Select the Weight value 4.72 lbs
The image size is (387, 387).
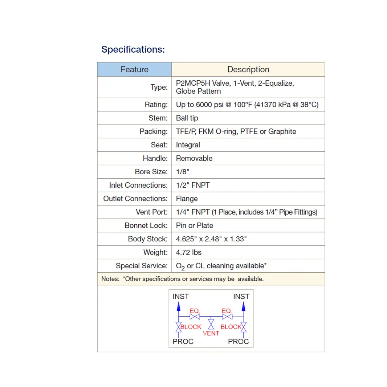188,252
